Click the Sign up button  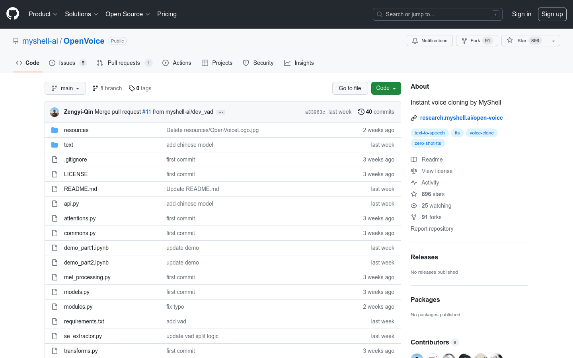click(552, 14)
